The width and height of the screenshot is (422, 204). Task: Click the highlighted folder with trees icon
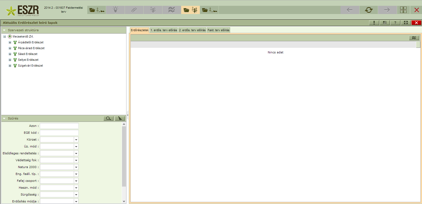click(x=190, y=10)
